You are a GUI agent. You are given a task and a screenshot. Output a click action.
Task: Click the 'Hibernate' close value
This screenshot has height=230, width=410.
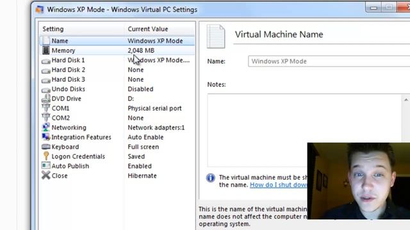coord(142,176)
